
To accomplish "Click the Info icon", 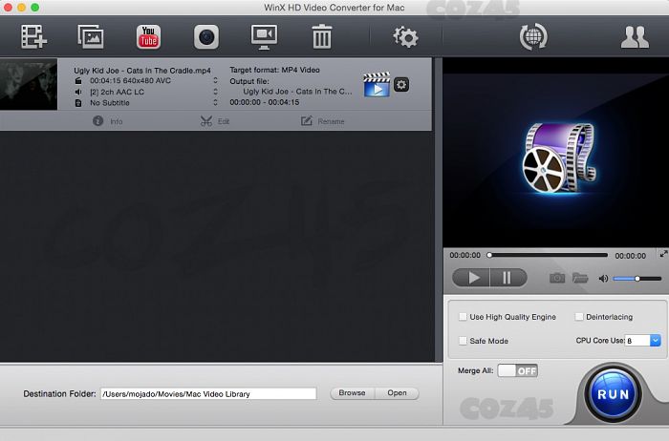I will (97, 121).
